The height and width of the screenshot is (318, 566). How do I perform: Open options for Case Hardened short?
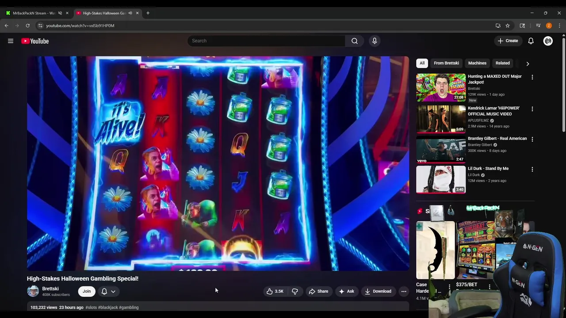point(449,287)
